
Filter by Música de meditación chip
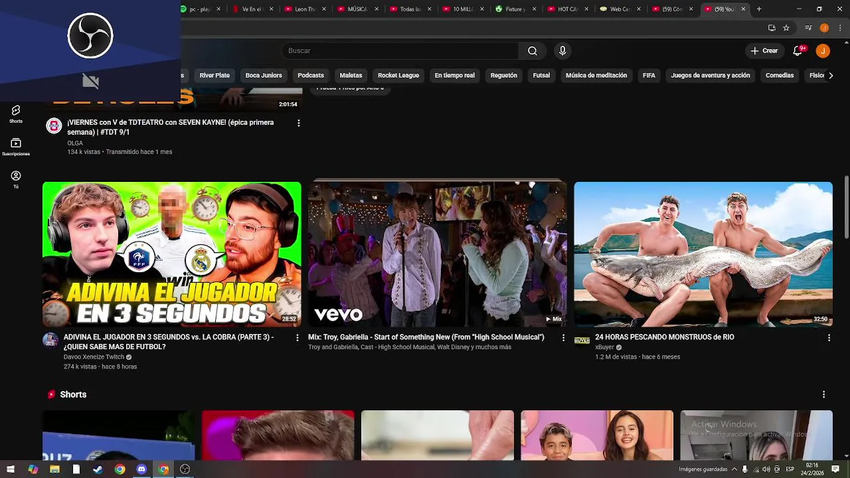596,76
